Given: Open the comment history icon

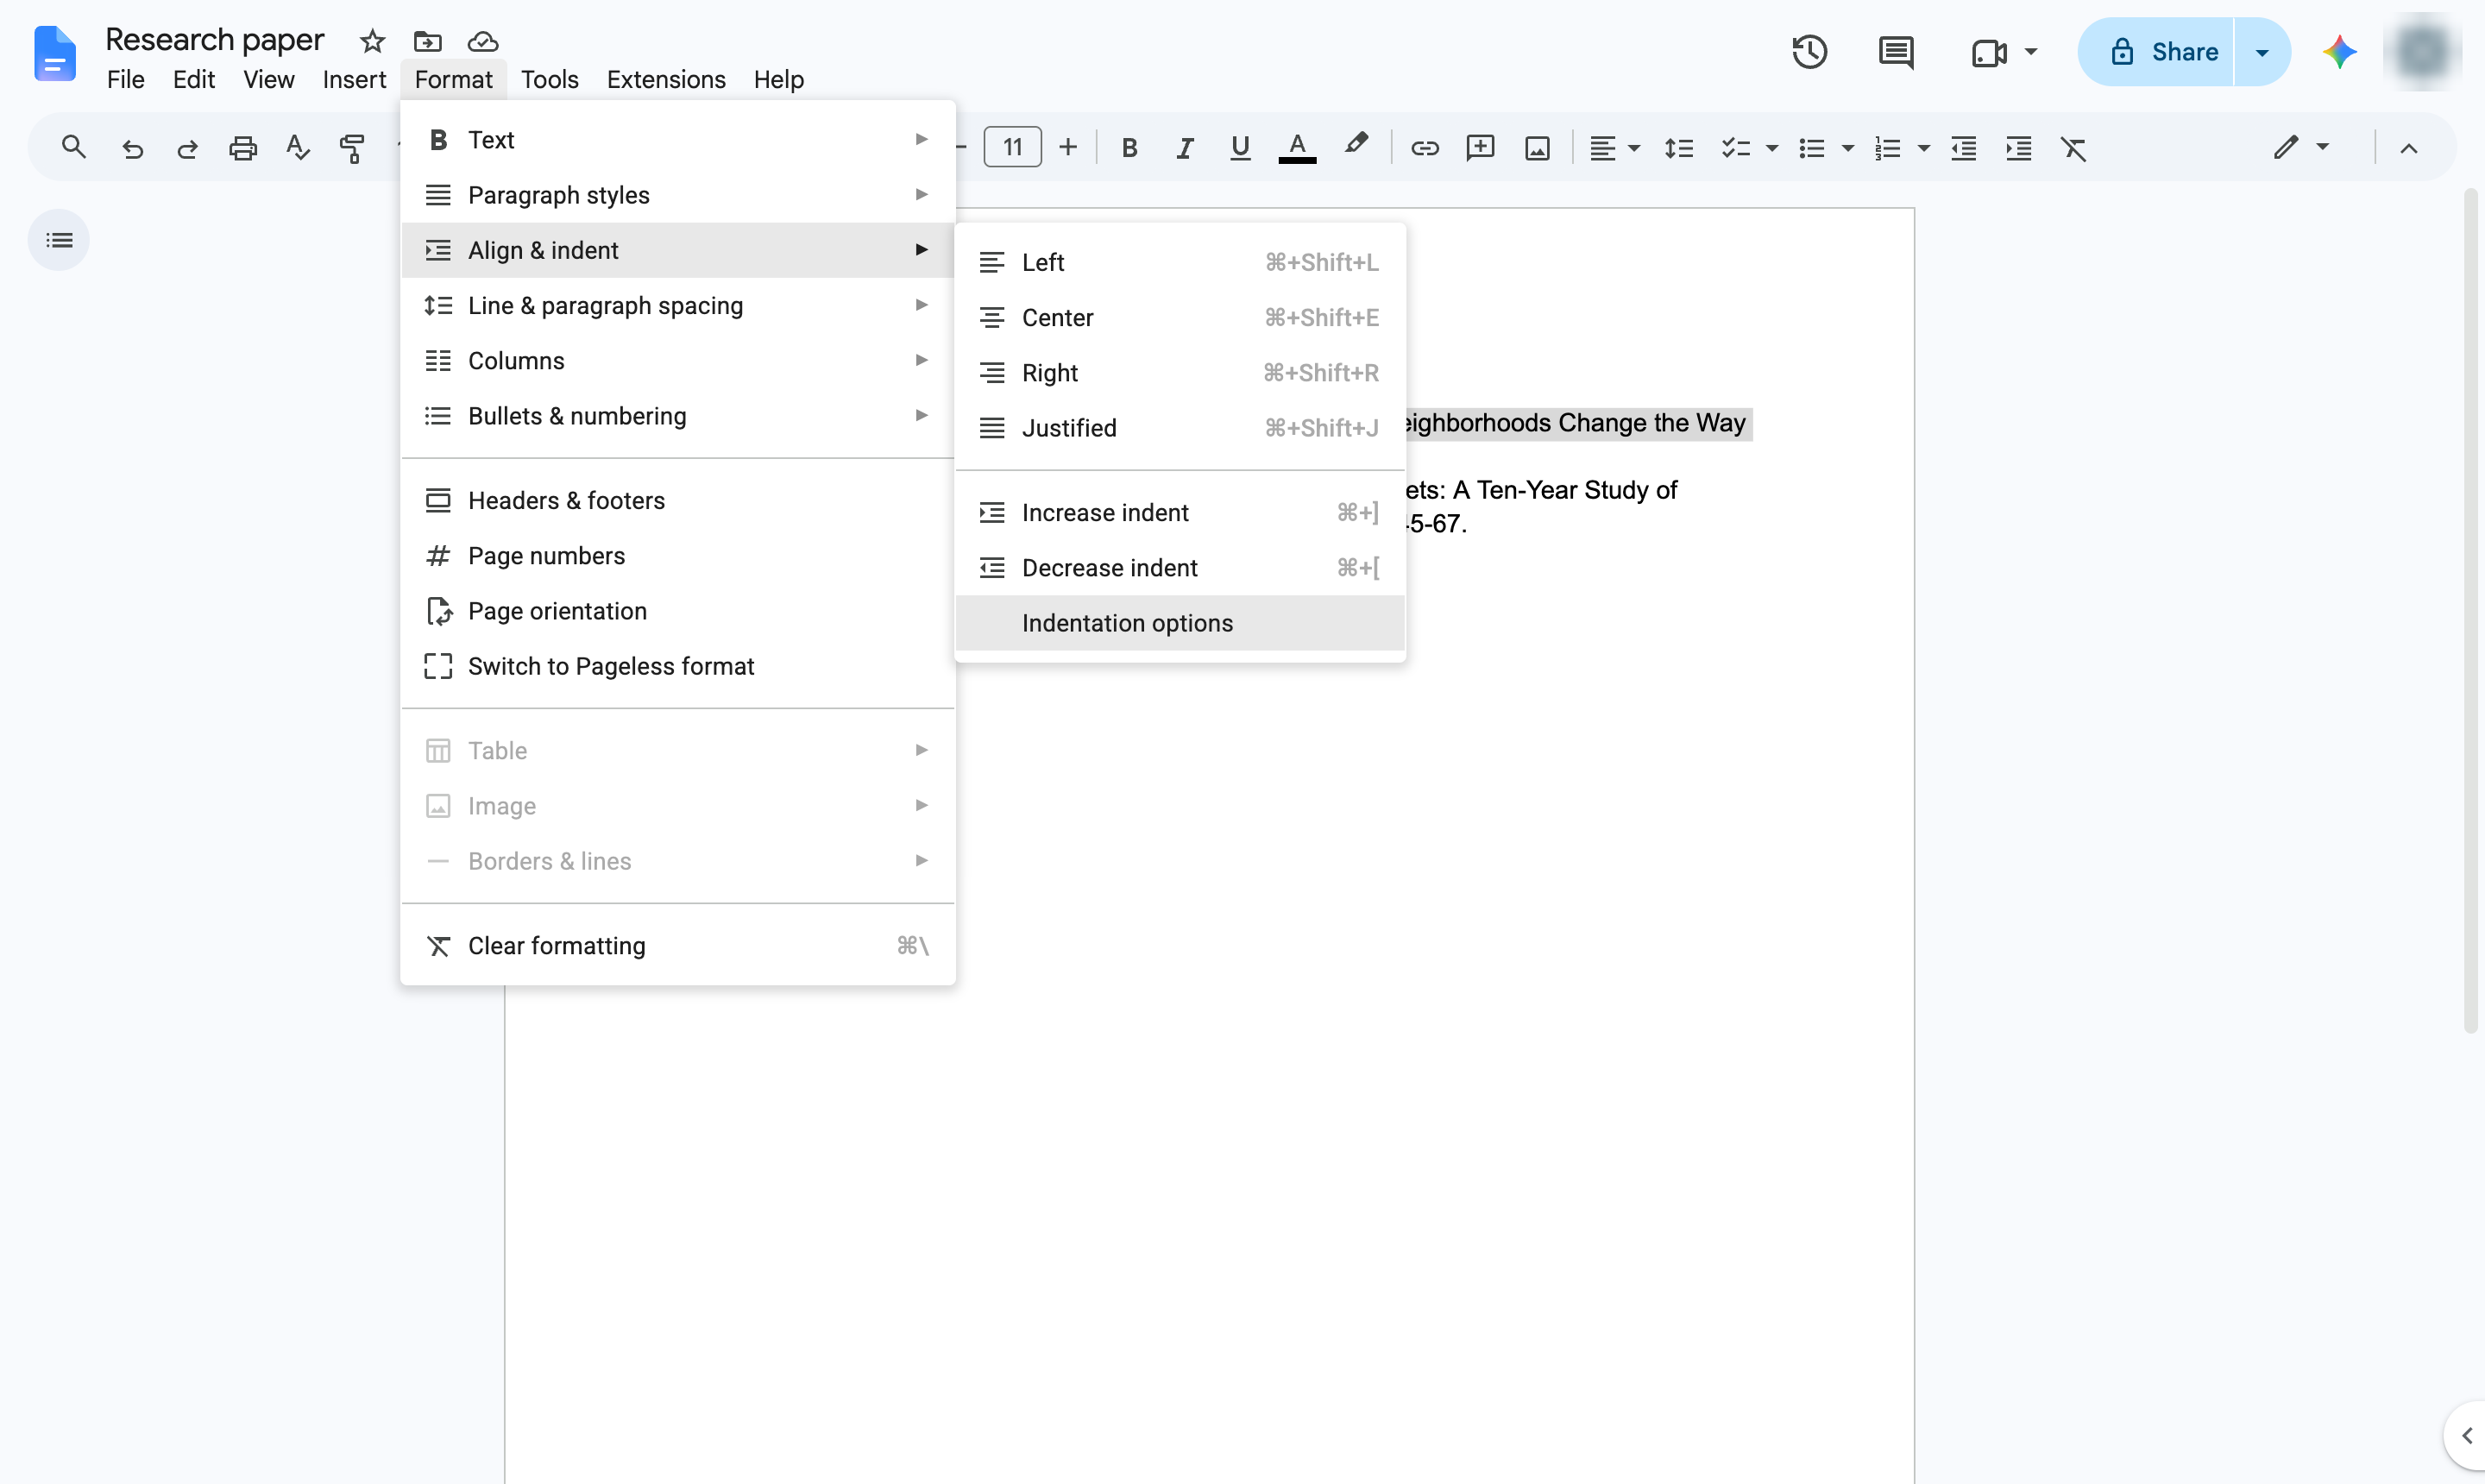Looking at the screenshot, I should 1895,52.
